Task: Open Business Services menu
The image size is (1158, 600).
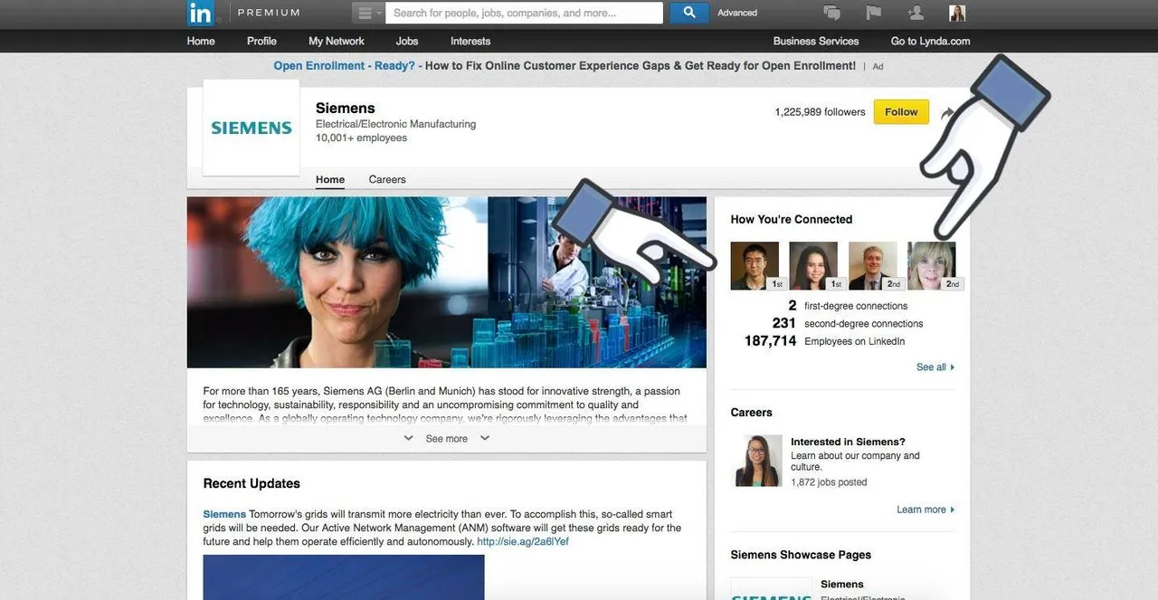Action: click(x=816, y=41)
